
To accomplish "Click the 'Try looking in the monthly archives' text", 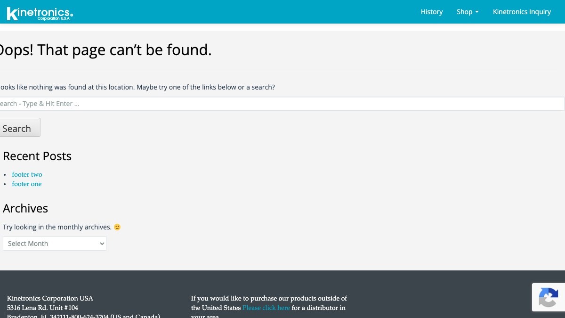I will tap(57, 227).
